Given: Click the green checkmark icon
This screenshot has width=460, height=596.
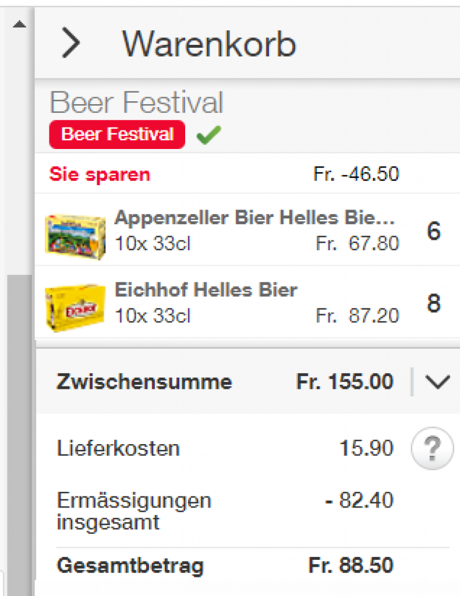Looking at the screenshot, I should tap(208, 136).
